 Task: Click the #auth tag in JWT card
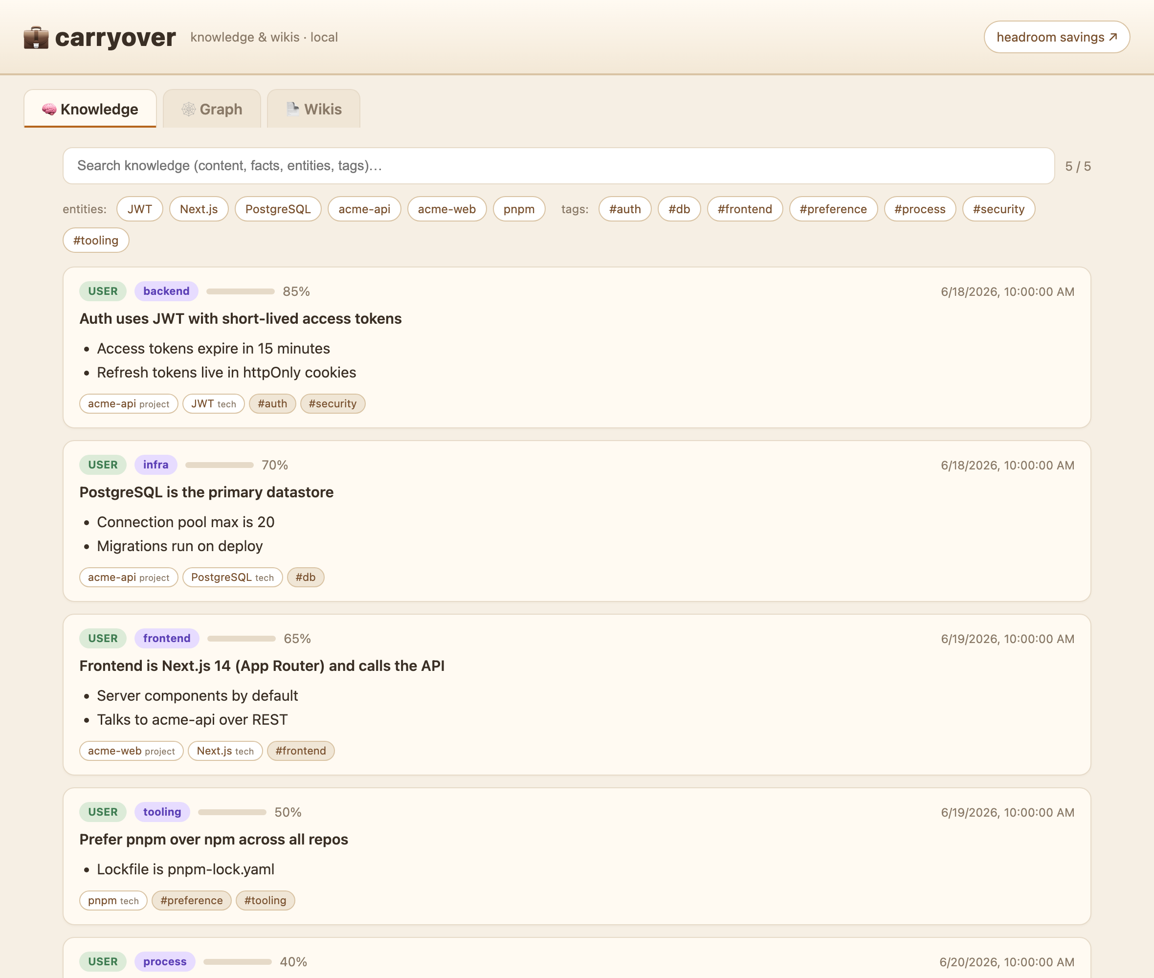(x=273, y=403)
